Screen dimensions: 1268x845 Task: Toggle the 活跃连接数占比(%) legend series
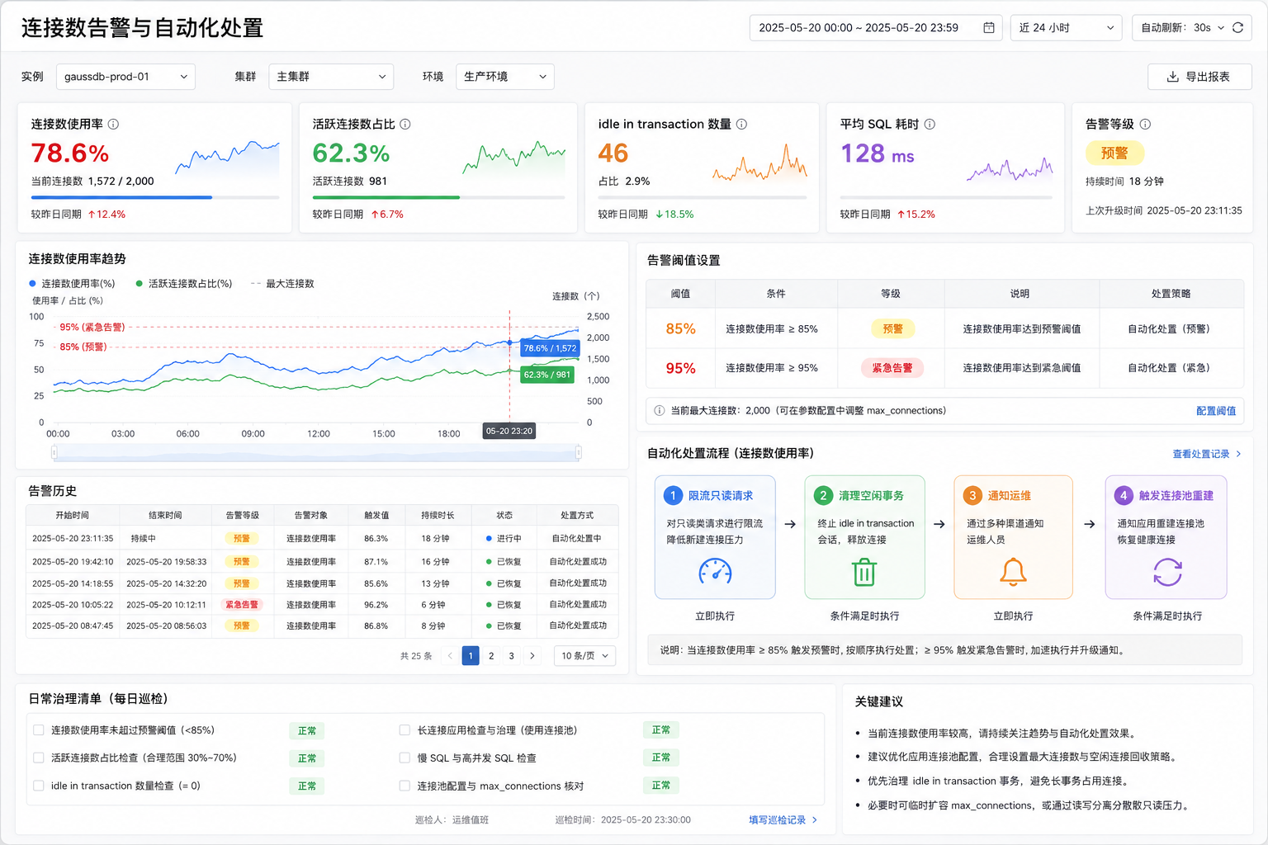pyautogui.click(x=184, y=284)
